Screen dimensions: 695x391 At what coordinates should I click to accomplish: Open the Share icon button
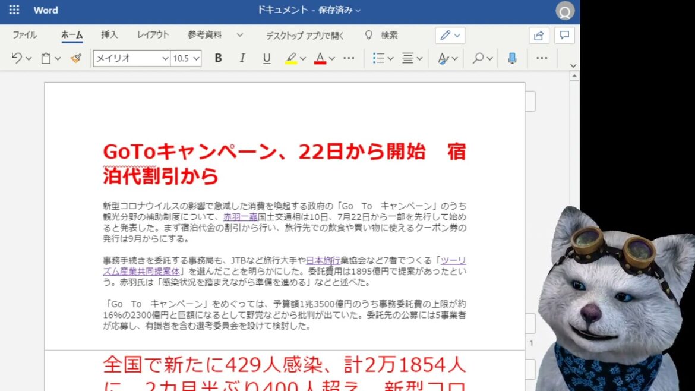coord(539,36)
